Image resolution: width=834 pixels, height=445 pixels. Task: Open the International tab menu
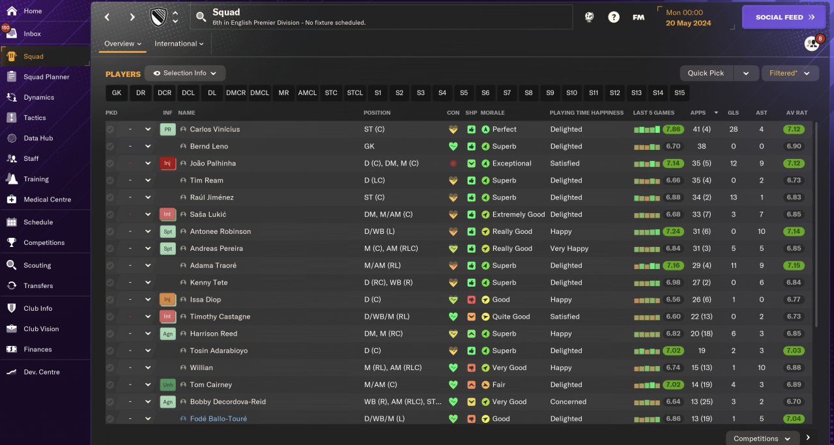(x=179, y=44)
